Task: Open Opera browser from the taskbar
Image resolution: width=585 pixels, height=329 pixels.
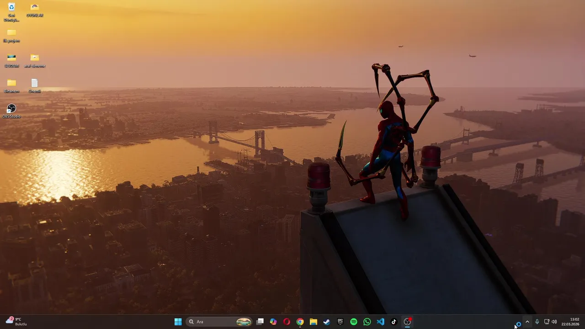Action: click(287, 322)
